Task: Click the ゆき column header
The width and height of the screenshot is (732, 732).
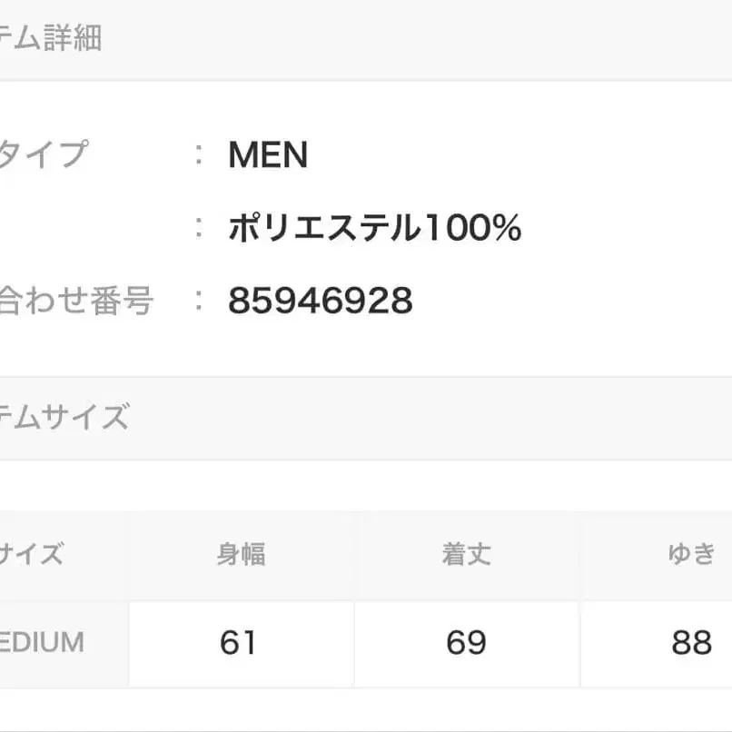Action: pyautogui.click(x=691, y=554)
